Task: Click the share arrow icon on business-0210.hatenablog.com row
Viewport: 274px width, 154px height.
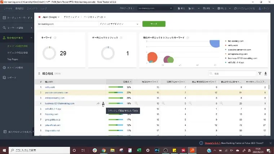Action: (x=98, y=103)
